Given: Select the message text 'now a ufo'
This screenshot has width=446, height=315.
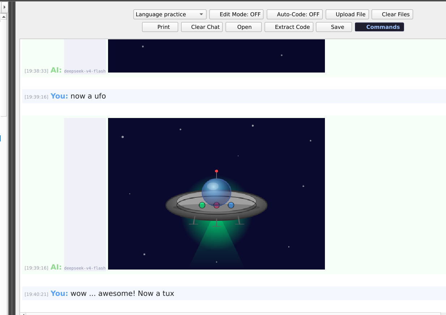Looking at the screenshot, I should pyautogui.click(x=88, y=96).
